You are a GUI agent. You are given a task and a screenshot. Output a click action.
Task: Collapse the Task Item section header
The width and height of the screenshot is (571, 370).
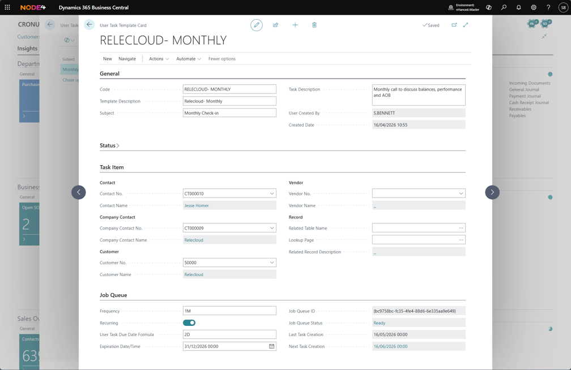(x=112, y=167)
